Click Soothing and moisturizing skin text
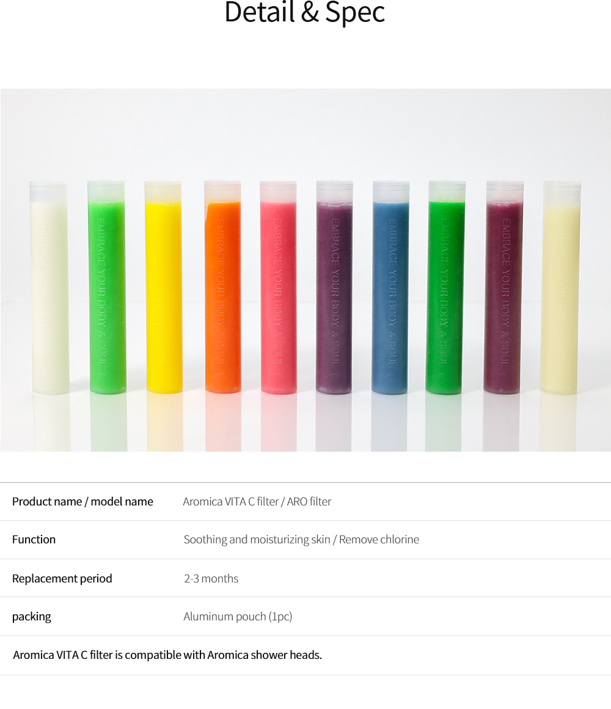Screen dimensions: 611x709 (x=257, y=540)
